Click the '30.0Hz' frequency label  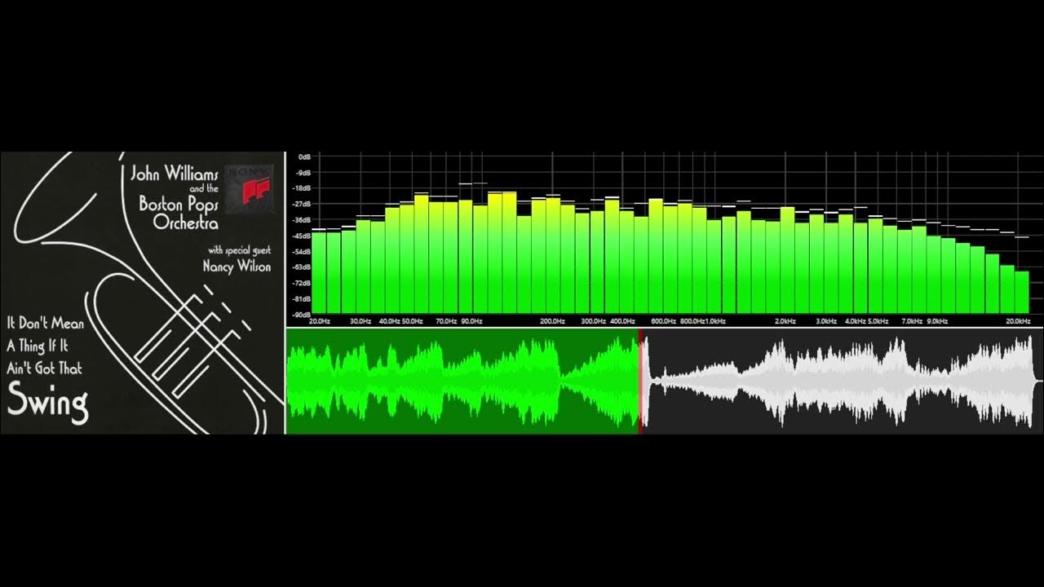361,322
